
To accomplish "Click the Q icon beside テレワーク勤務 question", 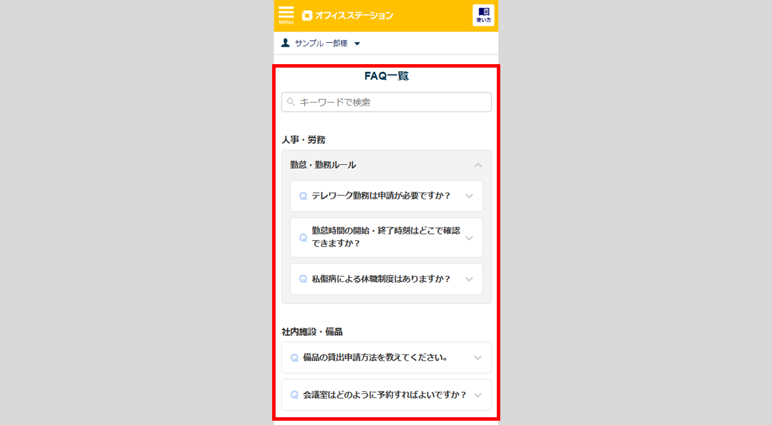I will (x=303, y=196).
